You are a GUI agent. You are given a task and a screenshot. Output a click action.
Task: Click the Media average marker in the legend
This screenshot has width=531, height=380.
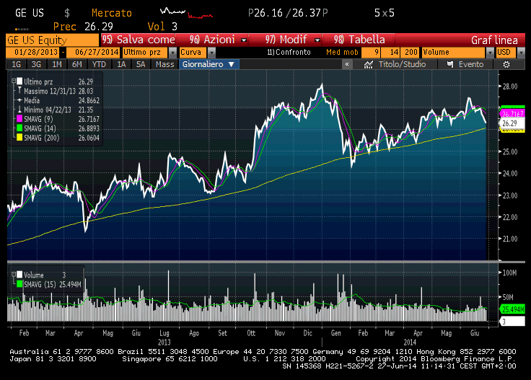click(x=19, y=100)
